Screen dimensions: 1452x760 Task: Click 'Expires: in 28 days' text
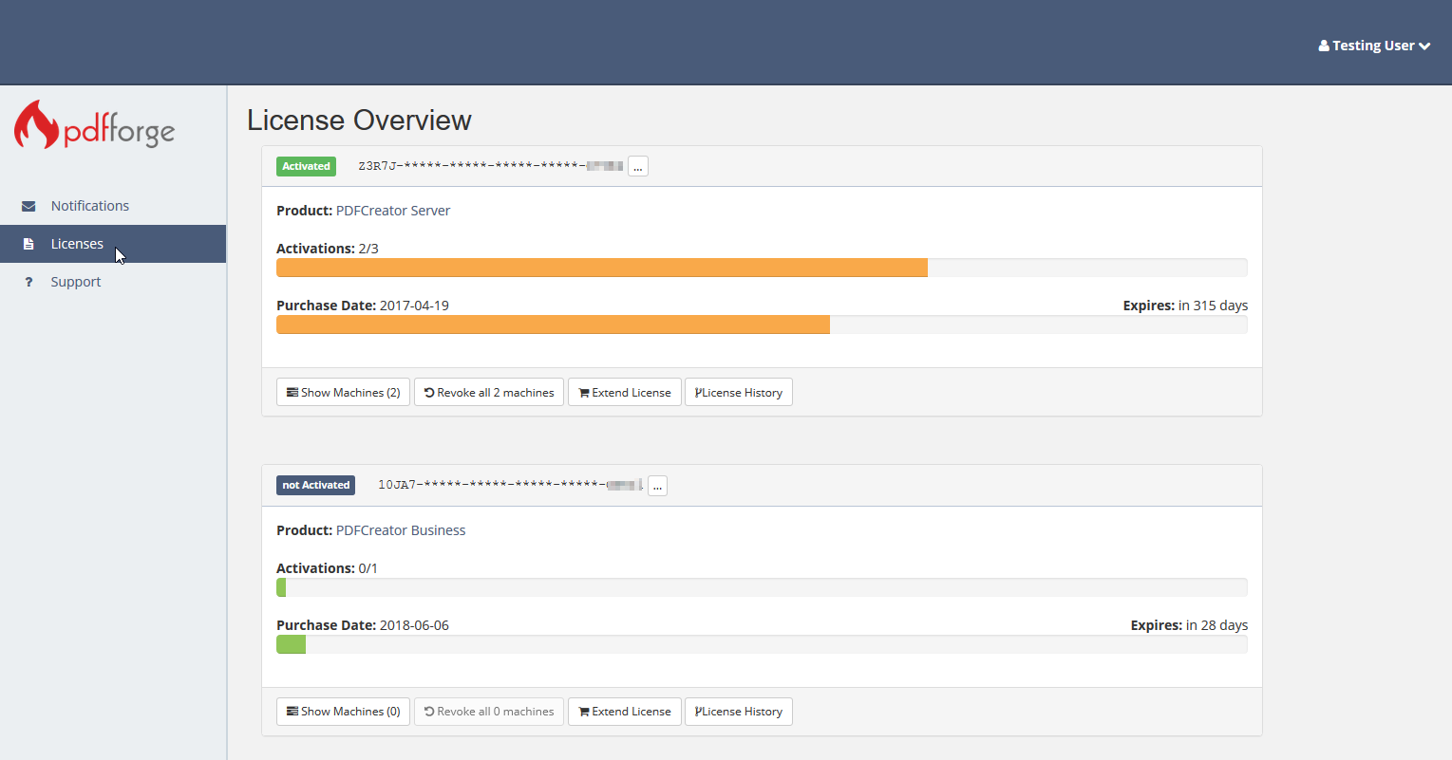1189,625
